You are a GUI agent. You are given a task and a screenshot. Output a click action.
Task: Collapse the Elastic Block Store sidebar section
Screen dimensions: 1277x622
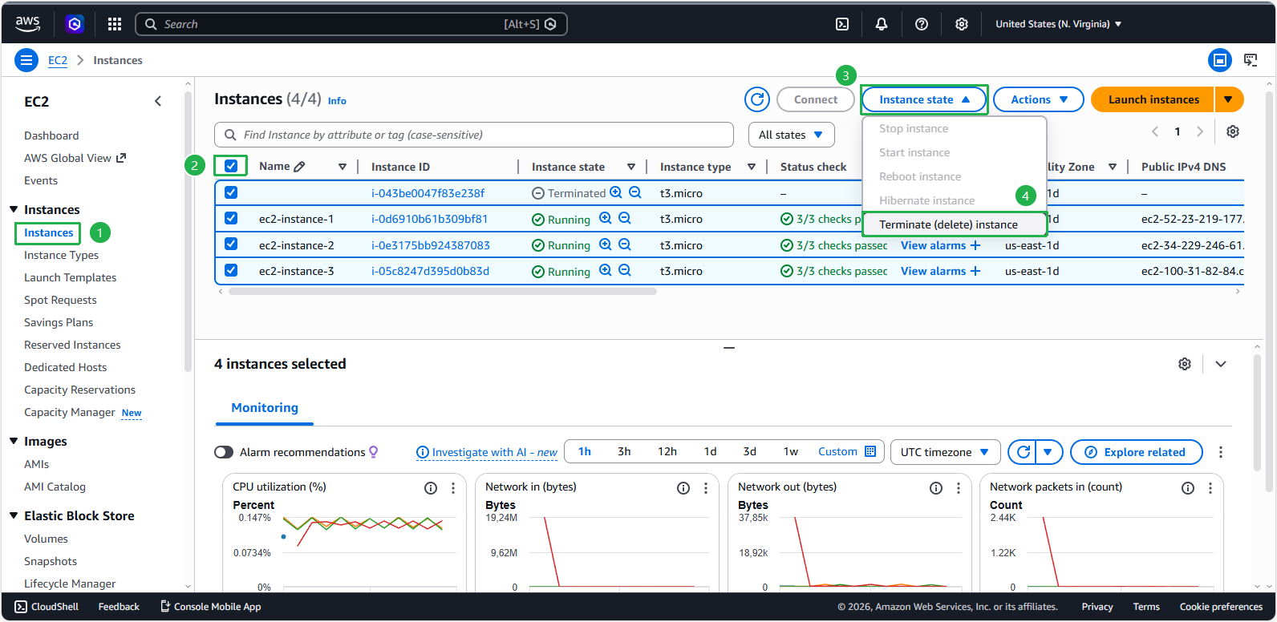(14, 515)
